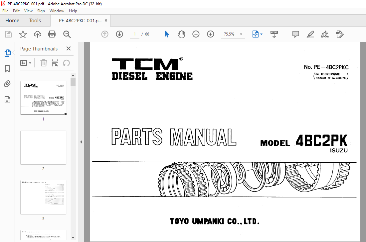Viewport: 366px width, 242px height.
Task: Print the document using printer icon
Action: (52, 34)
